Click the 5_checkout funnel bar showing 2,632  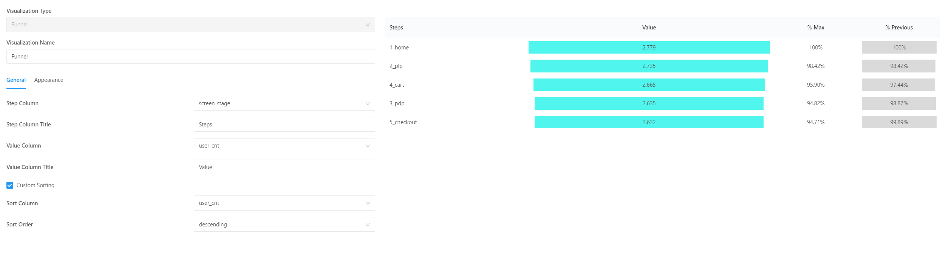[x=649, y=122]
